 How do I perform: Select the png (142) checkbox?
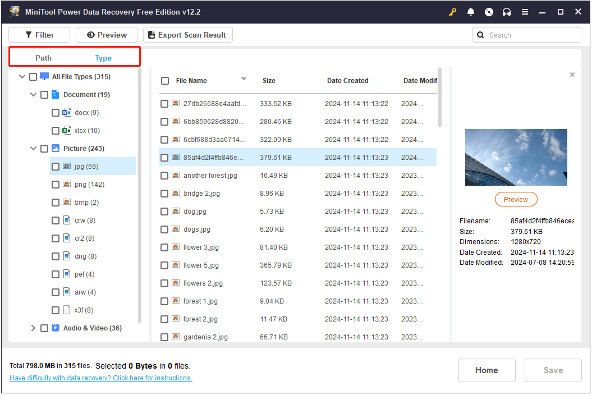pos(56,185)
